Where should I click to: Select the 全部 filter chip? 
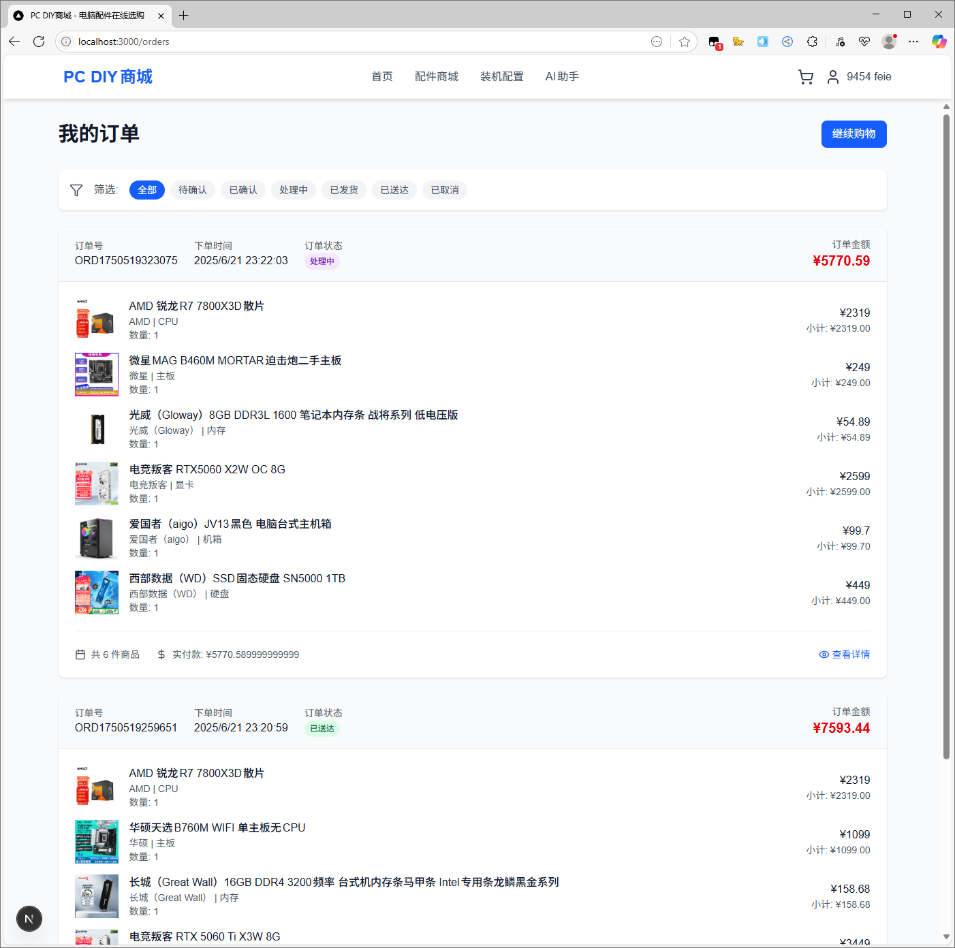147,190
